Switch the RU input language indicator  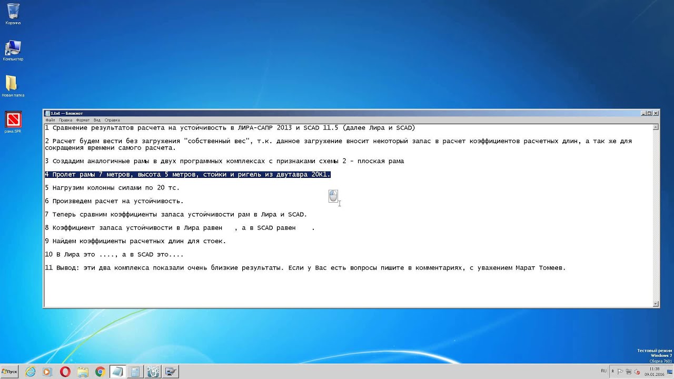603,371
